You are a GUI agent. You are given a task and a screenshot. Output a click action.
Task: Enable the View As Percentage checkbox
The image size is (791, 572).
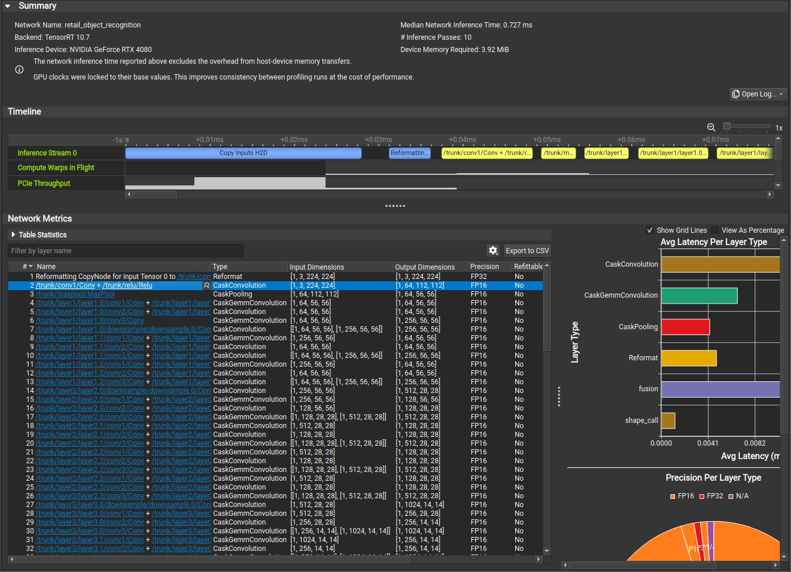pos(715,230)
